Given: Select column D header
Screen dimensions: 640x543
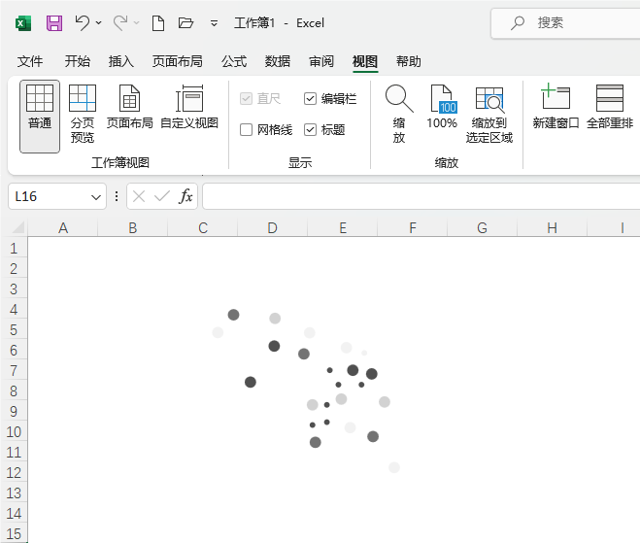Looking at the screenshot, I should 273,228.
